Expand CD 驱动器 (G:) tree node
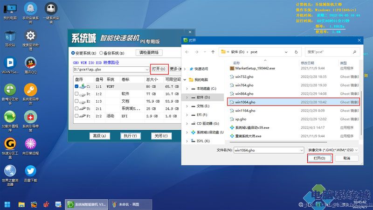Screen dimensions: 373x210 pos(187,124)
